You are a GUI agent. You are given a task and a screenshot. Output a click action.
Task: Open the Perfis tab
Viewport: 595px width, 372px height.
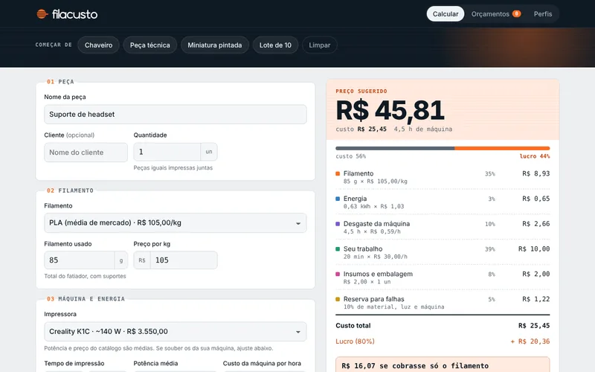(543, 13)
